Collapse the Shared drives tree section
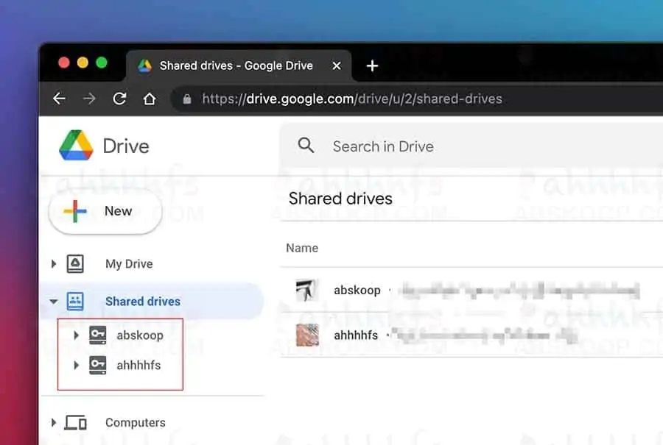Viewport: 663px width, 445px height. pyautogui.click(x=53, y=301)
